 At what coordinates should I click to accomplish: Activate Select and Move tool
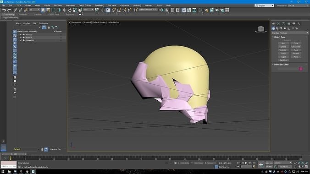coord(65,10)
